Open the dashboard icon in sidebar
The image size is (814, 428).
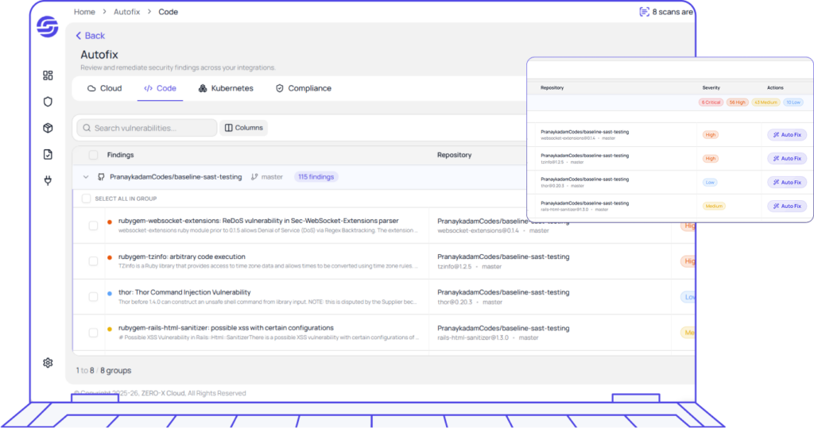48,75
